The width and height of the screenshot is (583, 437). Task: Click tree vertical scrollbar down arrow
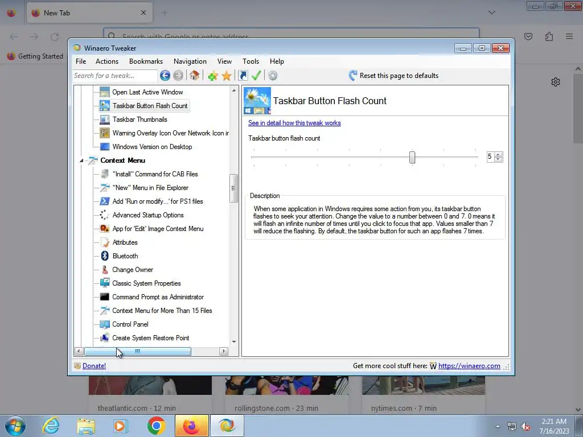pyautogui.click(x=234, y=341)
